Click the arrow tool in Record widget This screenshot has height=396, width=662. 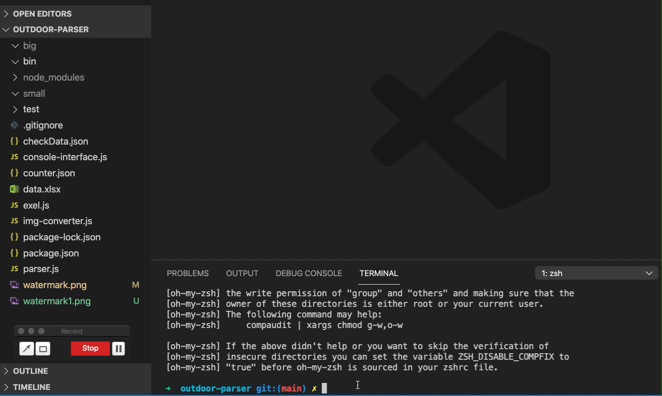pyautogui.click(x=27, y=349)
